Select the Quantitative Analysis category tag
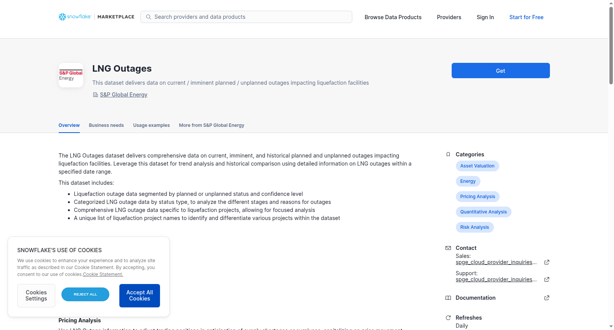 484,212
